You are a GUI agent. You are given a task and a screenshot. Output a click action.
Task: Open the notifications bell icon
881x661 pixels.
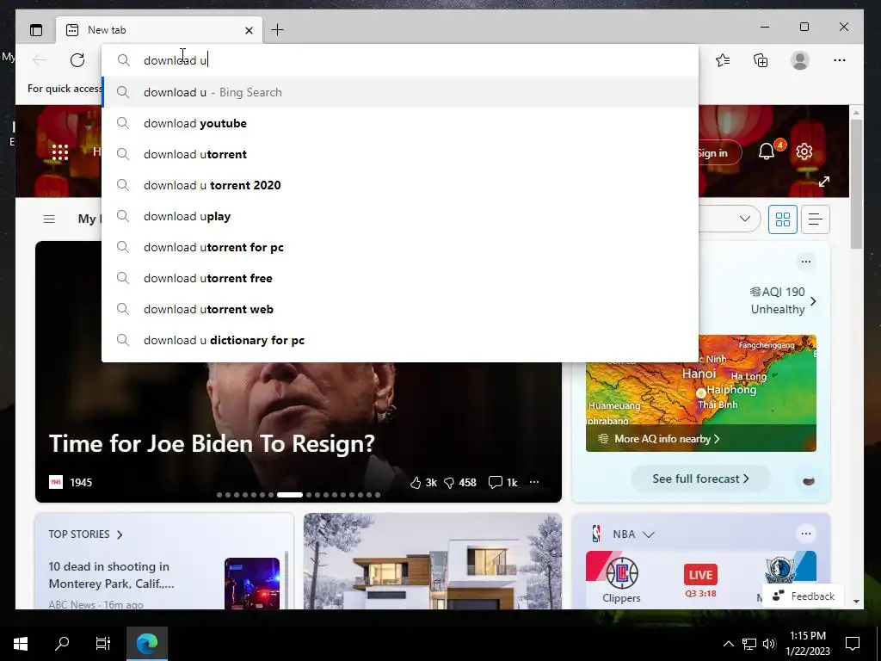[767, 151]
